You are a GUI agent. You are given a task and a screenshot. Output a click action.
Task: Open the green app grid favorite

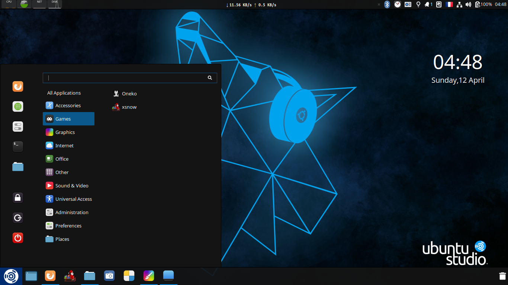pyautogui.click(x=18, y=107)
